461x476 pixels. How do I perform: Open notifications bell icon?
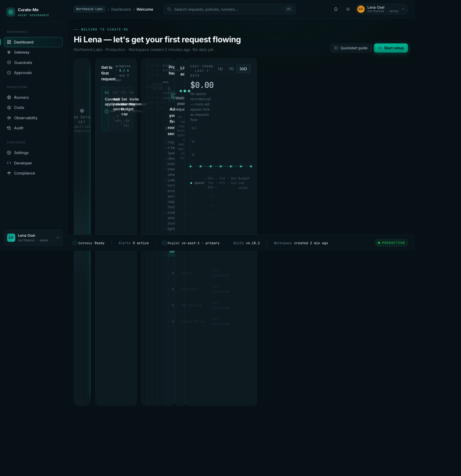click(x=336, y=9)
